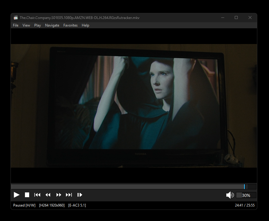The height and width of the screenshot is (221, 269).
Task: Open the File menu
Action: [16, 25]
